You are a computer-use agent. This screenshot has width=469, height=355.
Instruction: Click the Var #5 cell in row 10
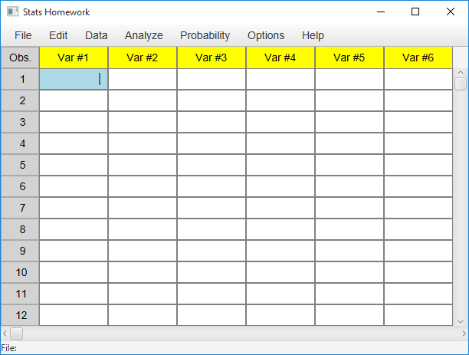click(x=349, y=272)
